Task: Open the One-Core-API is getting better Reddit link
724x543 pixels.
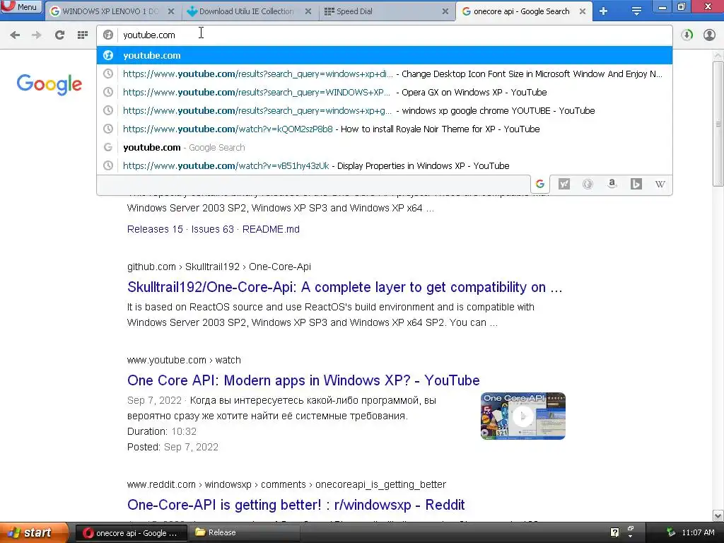Action: pos(296,505)
